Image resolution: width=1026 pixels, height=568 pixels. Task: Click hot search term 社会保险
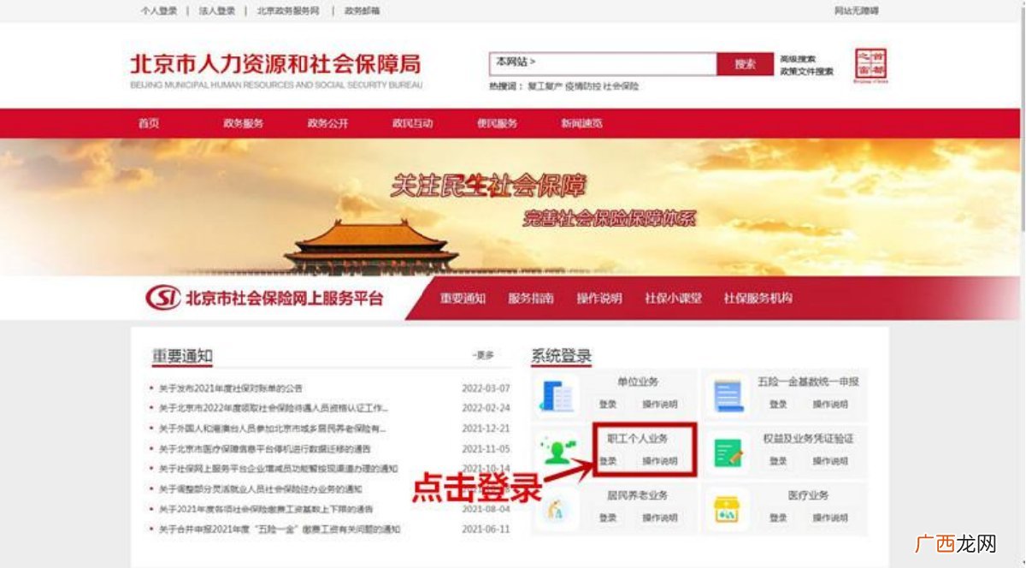621,86
